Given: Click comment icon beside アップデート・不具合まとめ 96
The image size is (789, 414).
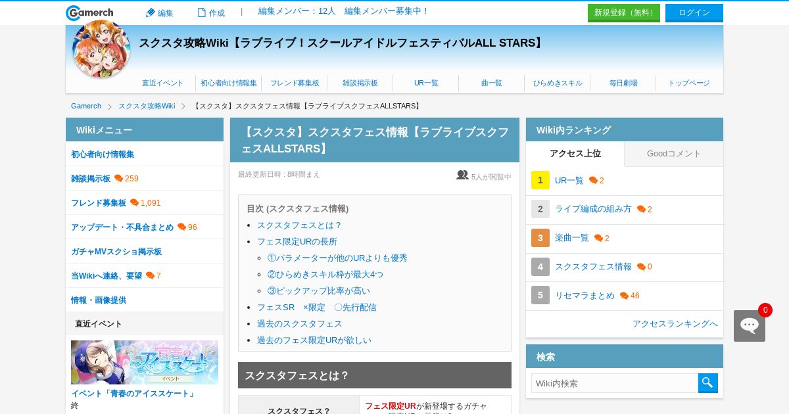Looking at the screenshot, I should click(181, 227).
